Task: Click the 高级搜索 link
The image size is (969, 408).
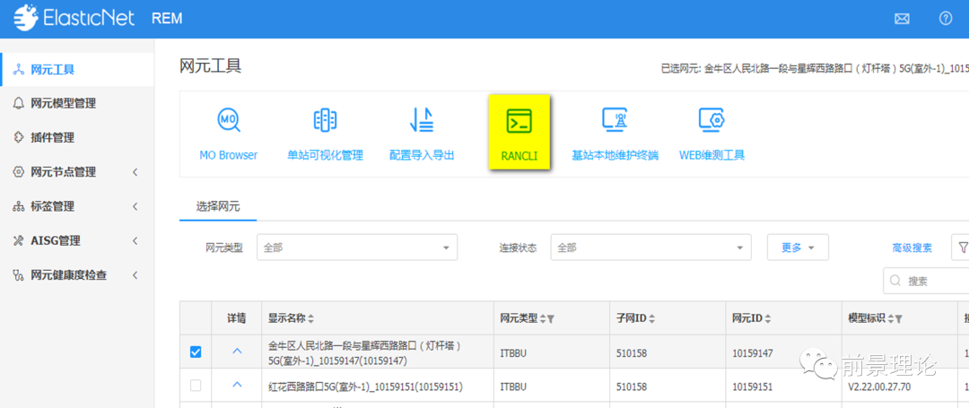Action: click(912, 247)
